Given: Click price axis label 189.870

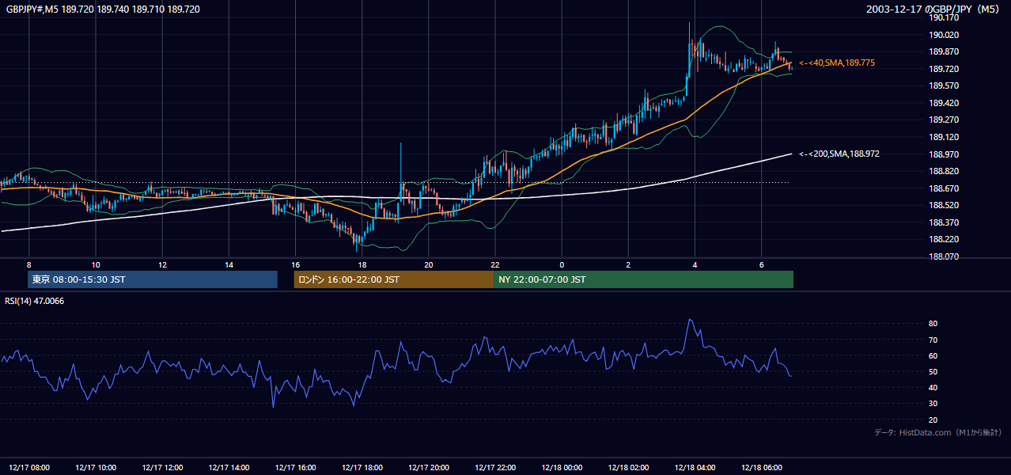Looking at the screenshot, I should [x=943, y=51].
